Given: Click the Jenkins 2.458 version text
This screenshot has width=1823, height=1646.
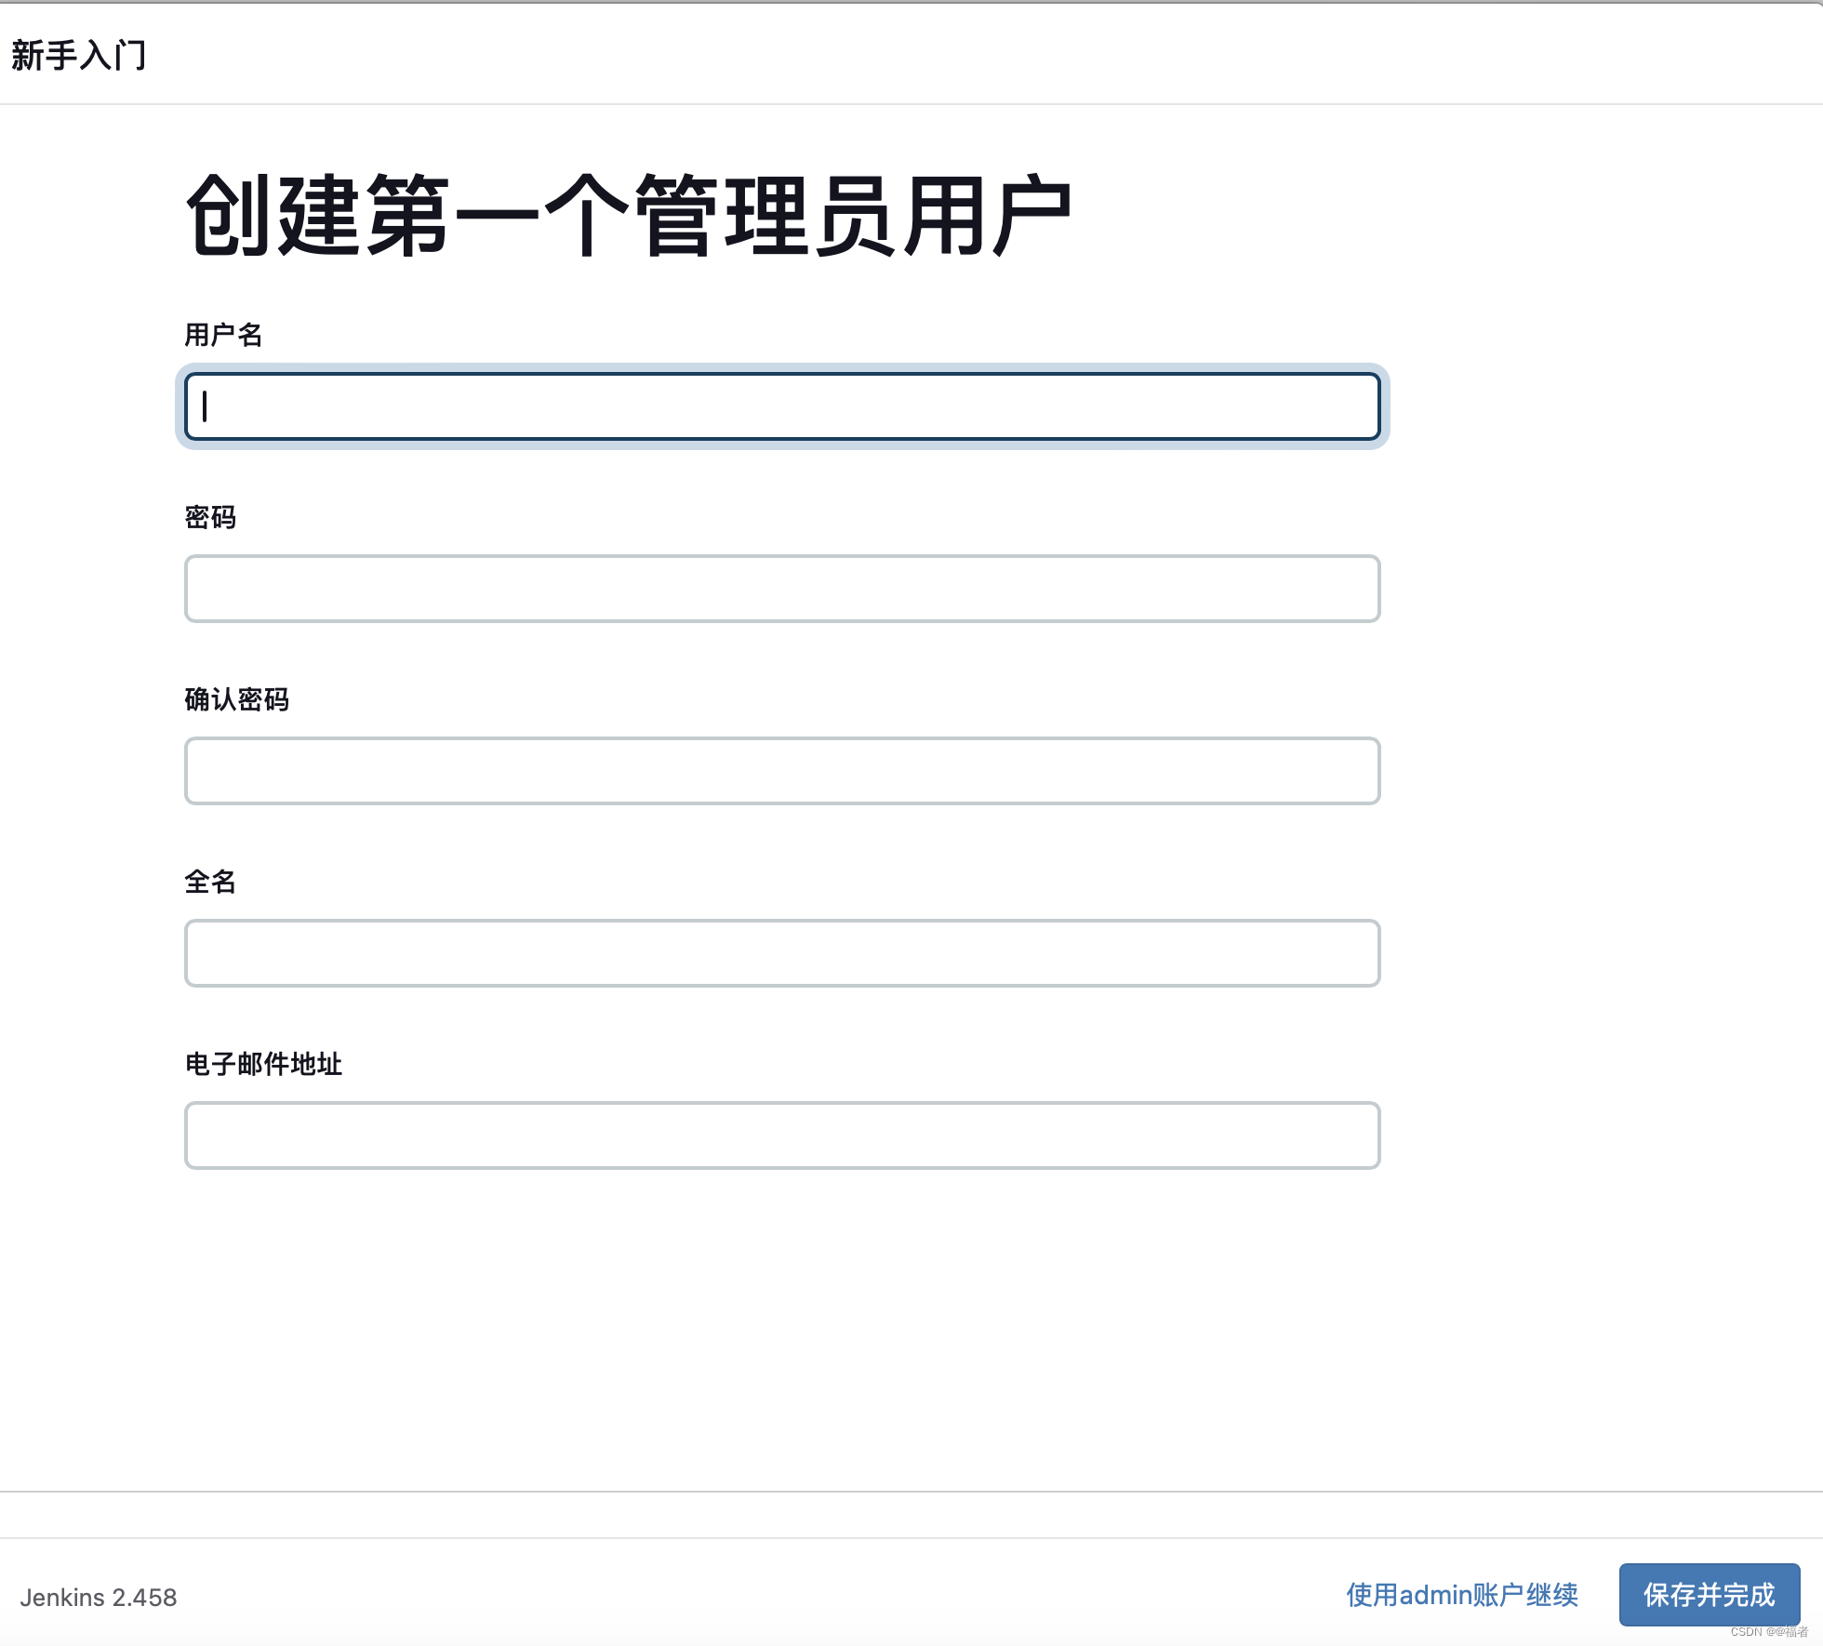Looking at the screenshot, I should (99, 1598).
